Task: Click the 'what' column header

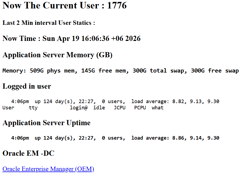Action: coord(158,108)
